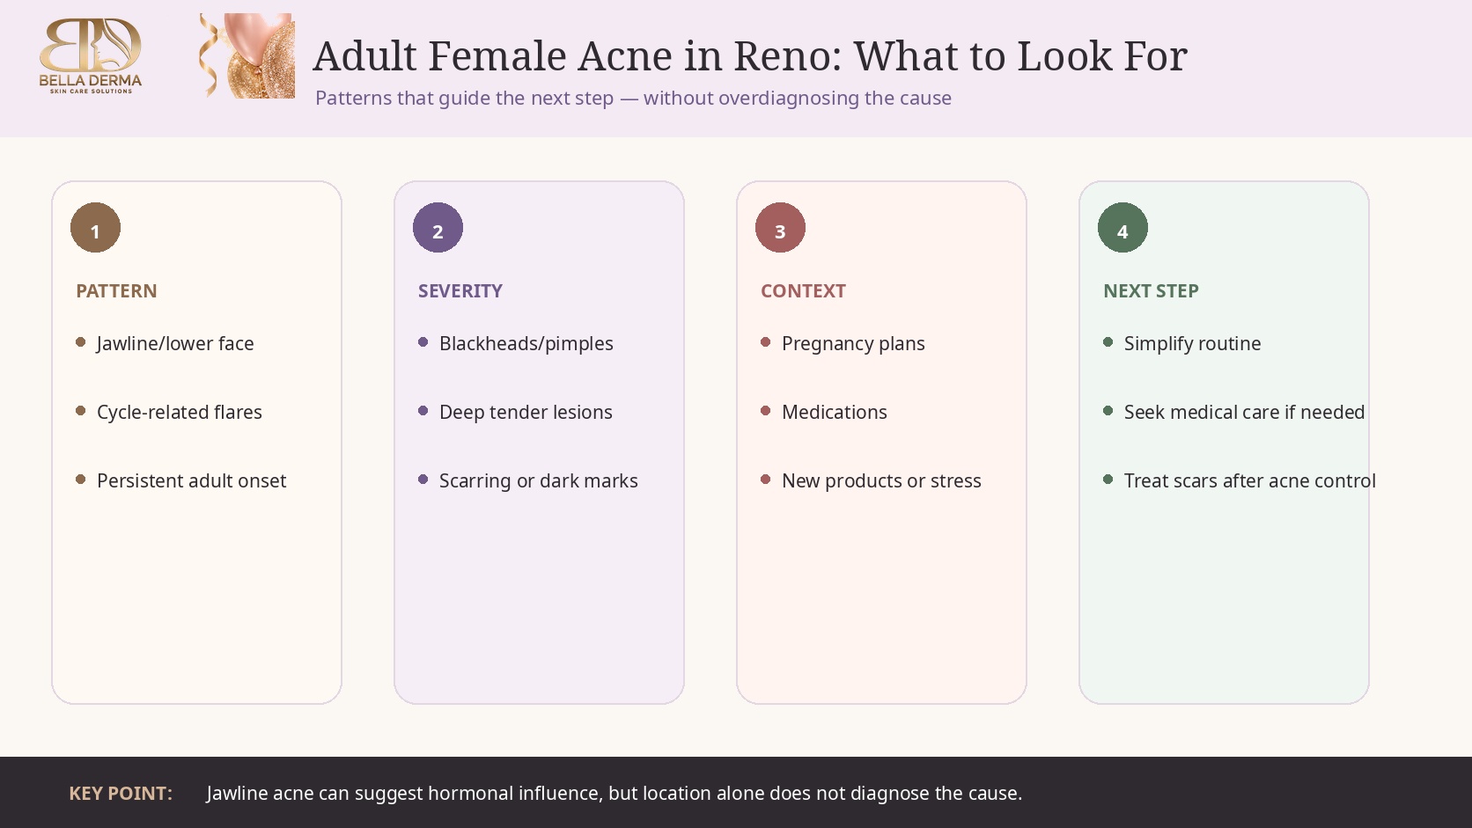The image size is (1472, 828).
Task: Click 'Cycle-related flares' bullet text
Action: click(x=180, y=412)
